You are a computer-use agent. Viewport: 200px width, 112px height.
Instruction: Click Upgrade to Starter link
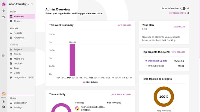[x=152, y=37]
